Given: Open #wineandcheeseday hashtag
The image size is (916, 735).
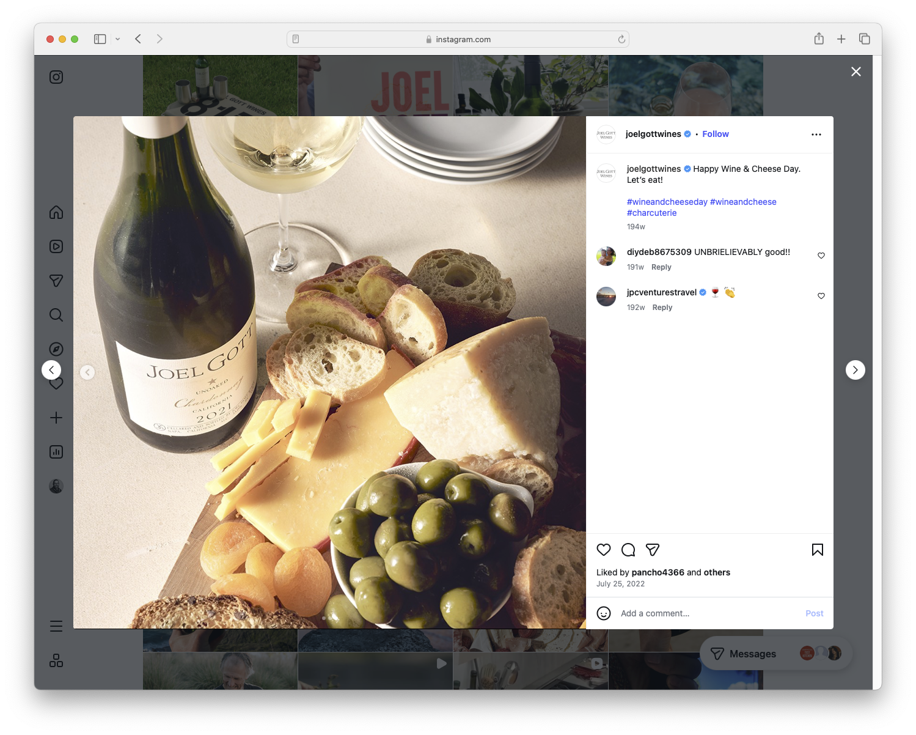Looking at the screenshot, I should pos(667,202).
